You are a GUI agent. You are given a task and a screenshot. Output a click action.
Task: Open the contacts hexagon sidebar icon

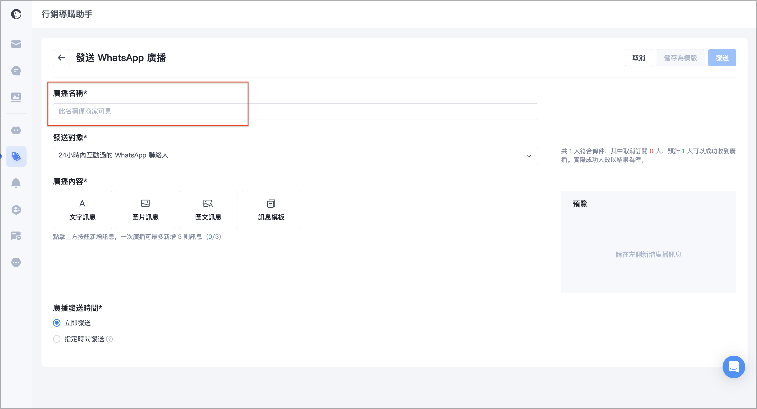coord(16,209)
